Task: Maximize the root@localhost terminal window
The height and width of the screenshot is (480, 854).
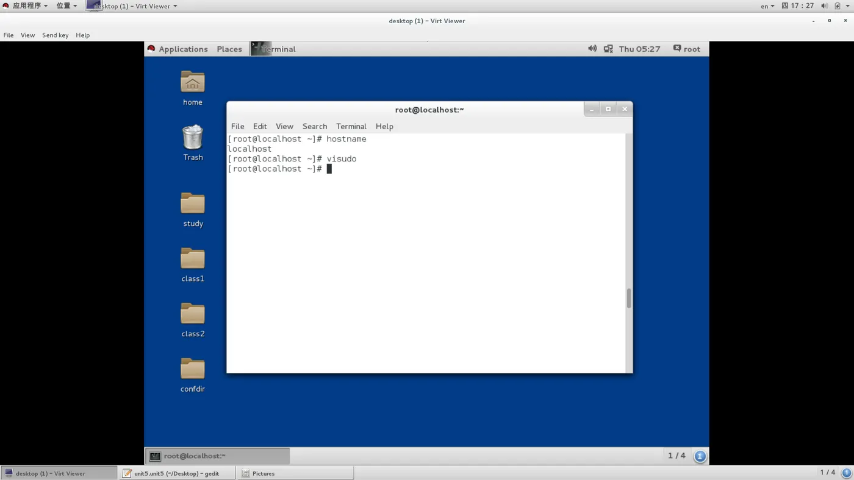Action: tap(608, 109)
